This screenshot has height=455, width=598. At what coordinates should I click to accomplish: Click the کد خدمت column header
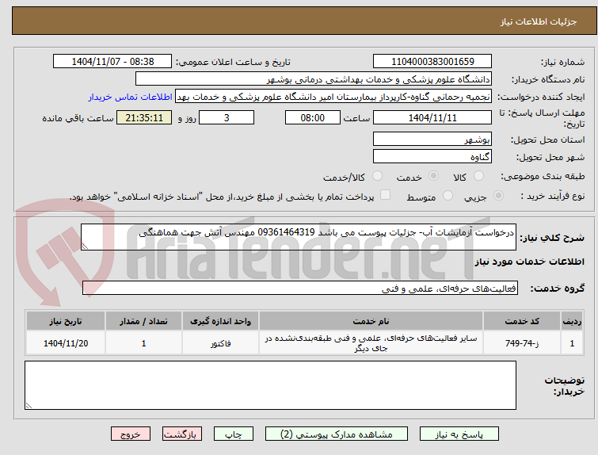pos(522,321)
